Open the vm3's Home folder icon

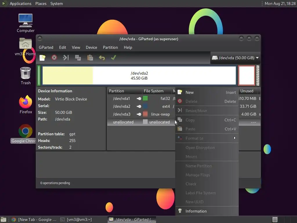(26, 47)
